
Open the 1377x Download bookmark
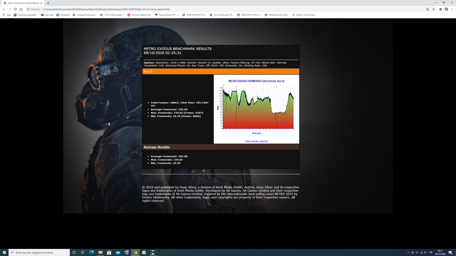coord(112,15)
